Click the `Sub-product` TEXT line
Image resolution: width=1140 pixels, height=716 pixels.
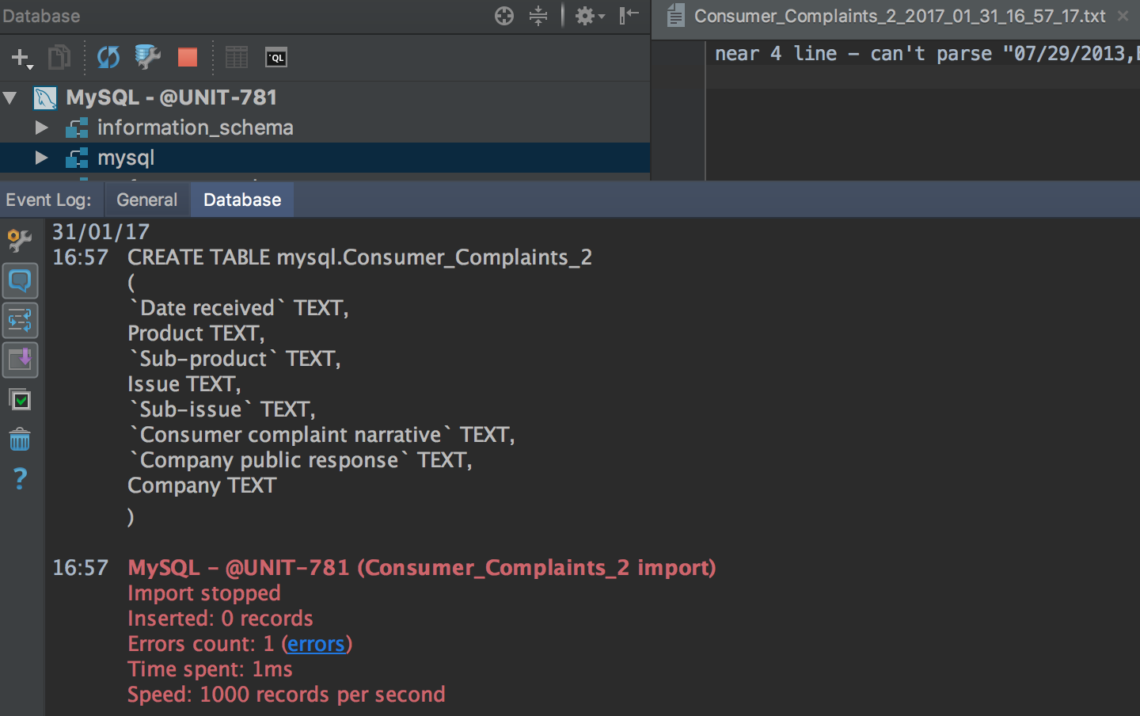coord(234,359)
